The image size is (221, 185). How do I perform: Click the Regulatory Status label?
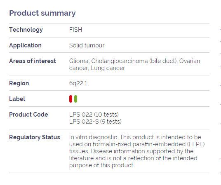(x=35, y=137)
